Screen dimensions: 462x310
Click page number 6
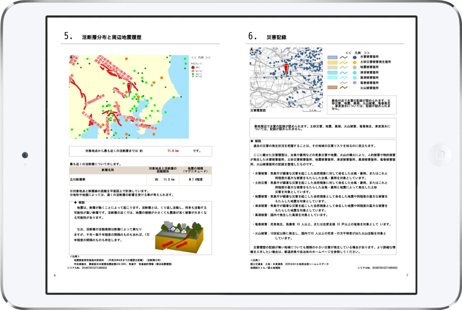click(x=55, y=275)
